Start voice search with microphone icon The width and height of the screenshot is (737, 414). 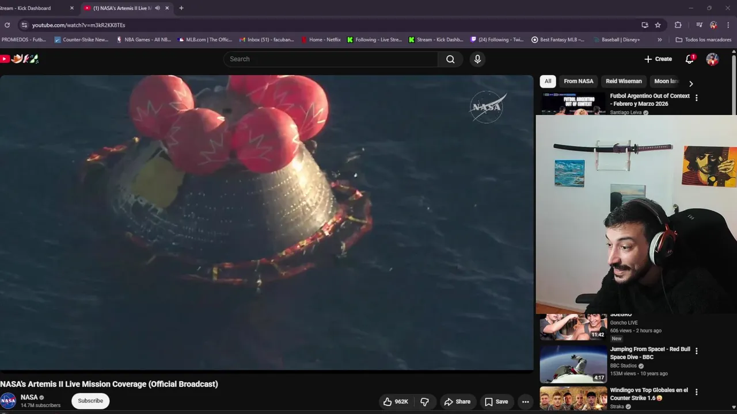[x=477, y=59]
